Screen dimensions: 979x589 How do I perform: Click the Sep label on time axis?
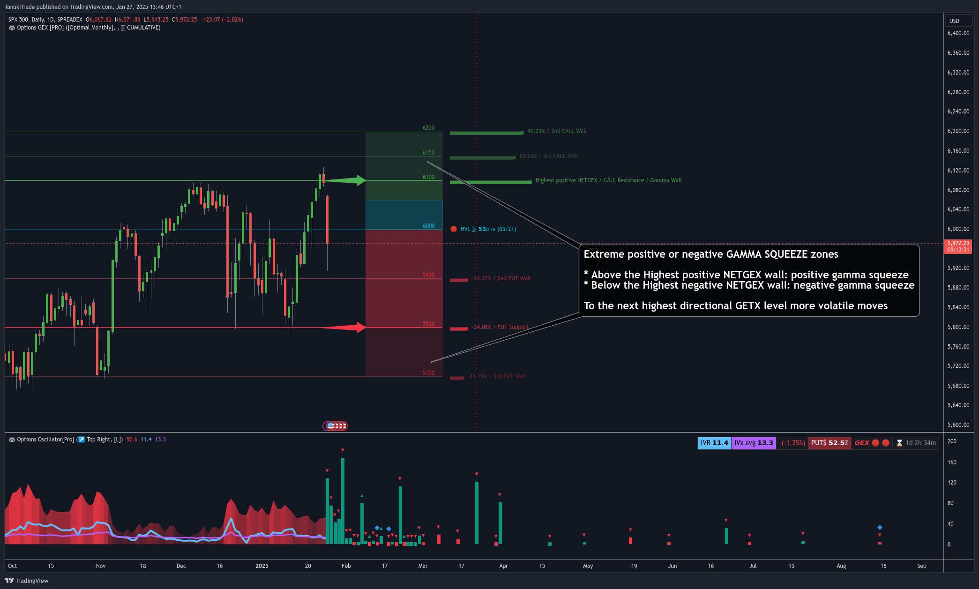click(x=922, y=566)
